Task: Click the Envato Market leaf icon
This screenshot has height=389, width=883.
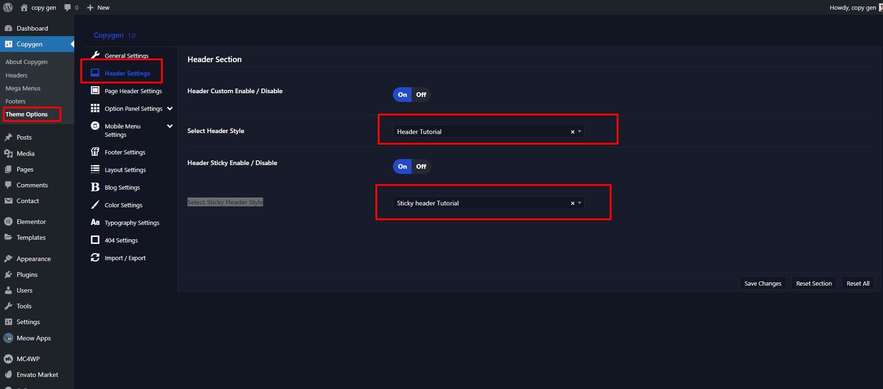Action: point(8,375)
